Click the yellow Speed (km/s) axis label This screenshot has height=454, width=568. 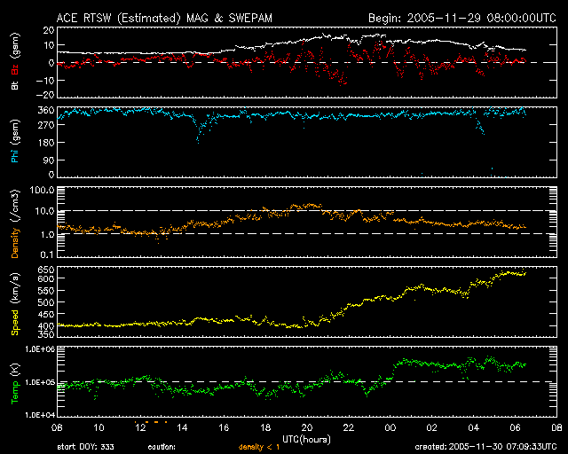(14, 301)
